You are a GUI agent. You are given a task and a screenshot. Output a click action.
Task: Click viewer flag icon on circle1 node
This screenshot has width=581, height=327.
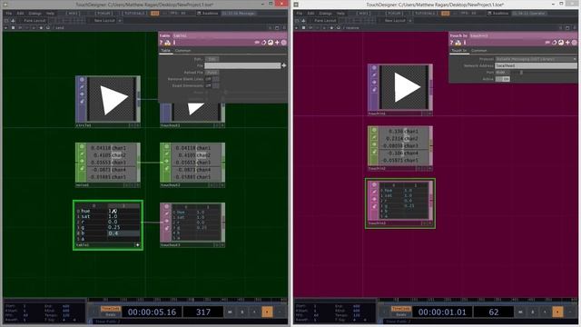click(82, 80)
